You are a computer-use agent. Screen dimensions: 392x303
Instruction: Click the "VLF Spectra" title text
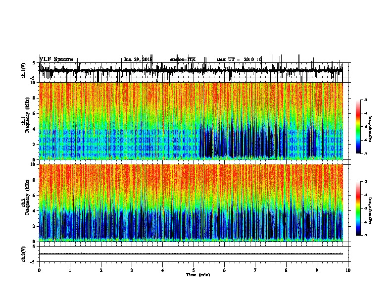click(x=56, y=59)
